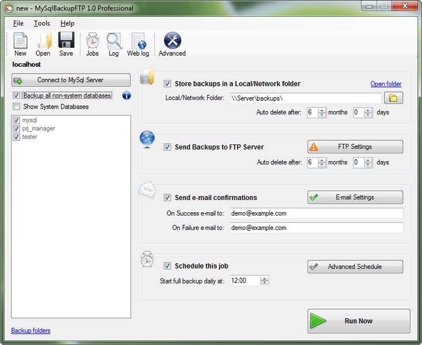Uncheck the tester database
The height and width of the screenshot is (345, 422).
[x=17, y=137]
